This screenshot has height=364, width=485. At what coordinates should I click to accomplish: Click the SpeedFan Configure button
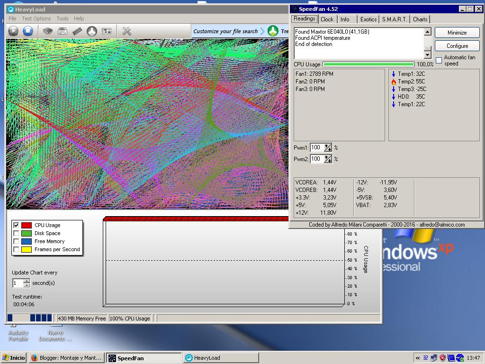click(457, 46)
